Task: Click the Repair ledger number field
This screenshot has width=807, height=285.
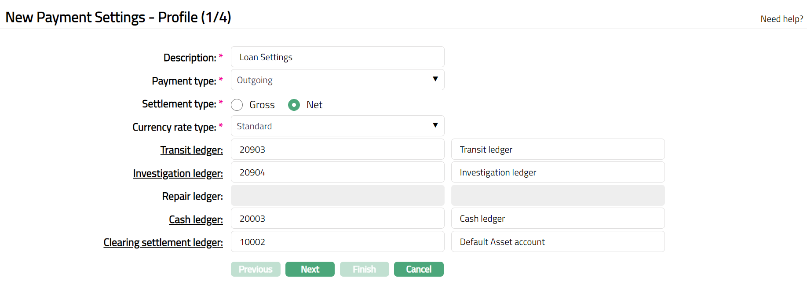Action: 337,196
